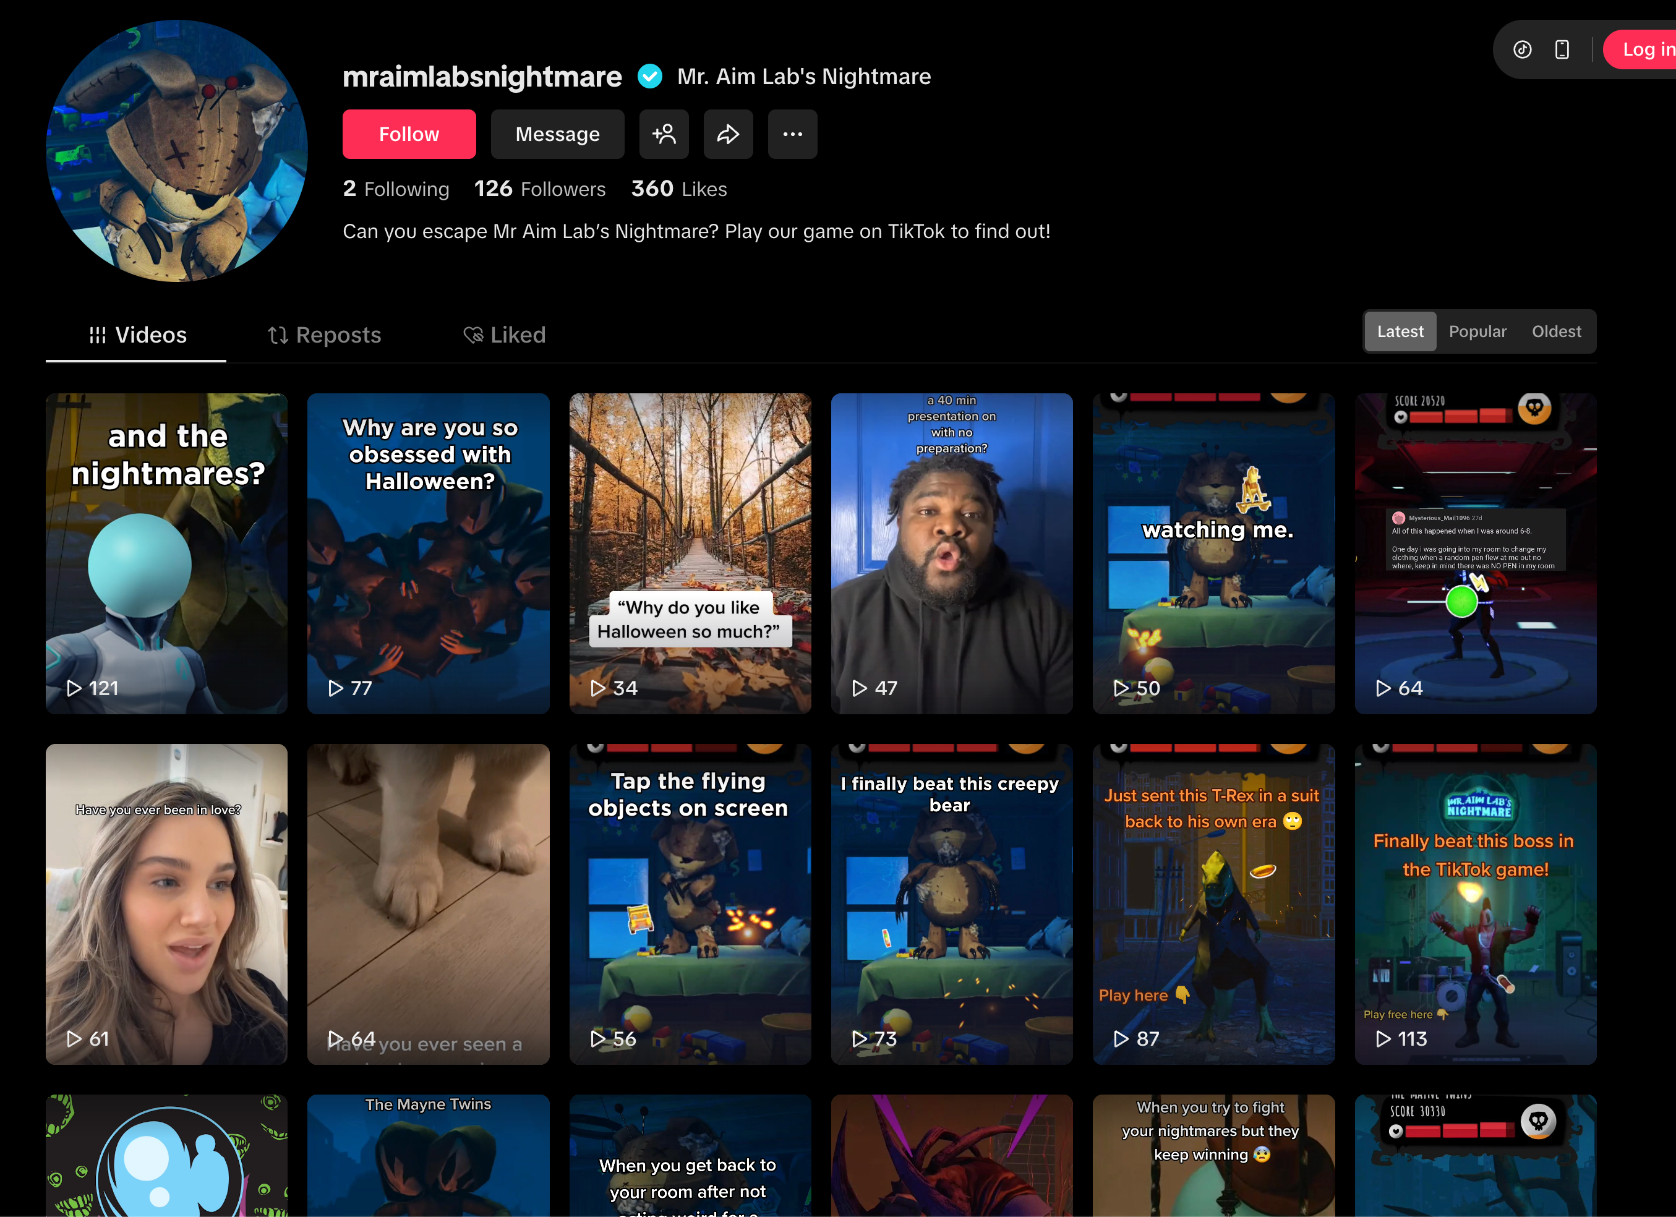Switch to the Liked tab

[x=504, y=335]
